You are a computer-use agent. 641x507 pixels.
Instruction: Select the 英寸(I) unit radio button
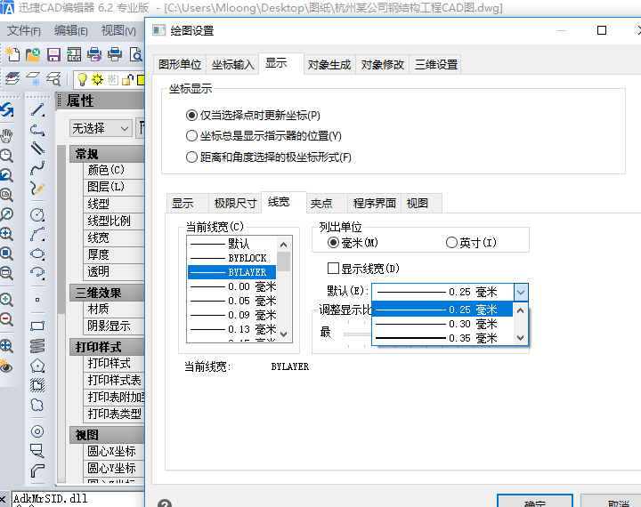(x=451, y=243)
